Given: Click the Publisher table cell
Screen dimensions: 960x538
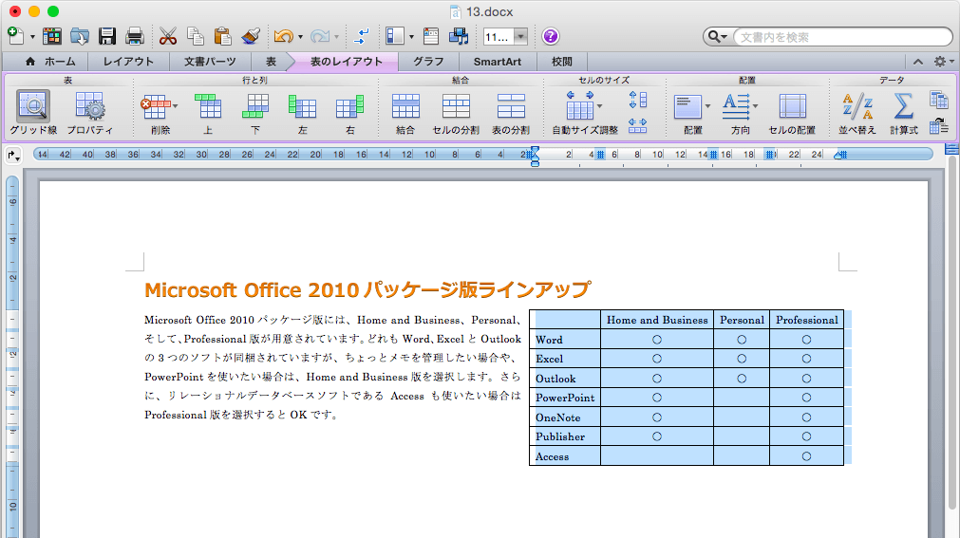Looking at the screenshot, I should coord(565,436).
